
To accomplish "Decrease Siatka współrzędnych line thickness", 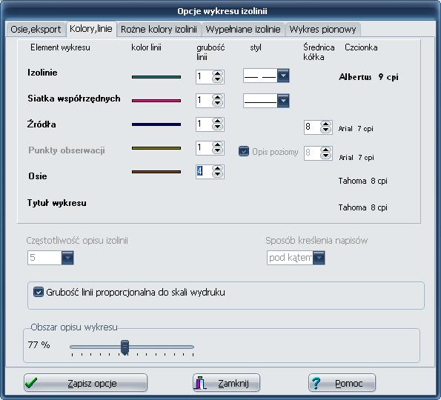I will pos(217,103).
